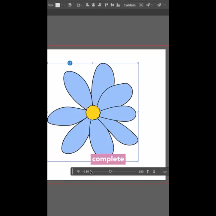216x216 pixels.
Task: Click the top-middle bounding box handle
Action: tap(93, 63)
